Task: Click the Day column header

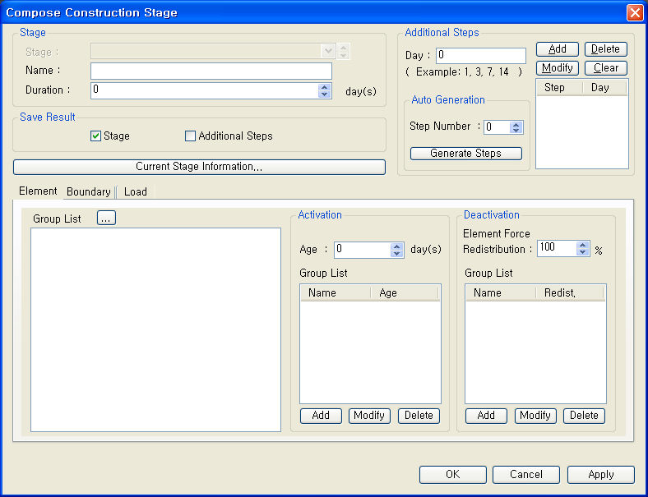Action: click(x=604, y=88)
